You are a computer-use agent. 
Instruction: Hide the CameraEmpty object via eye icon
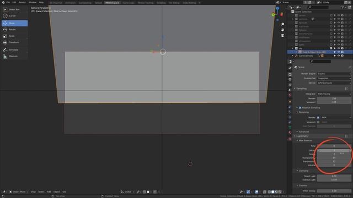coord(338,56)
